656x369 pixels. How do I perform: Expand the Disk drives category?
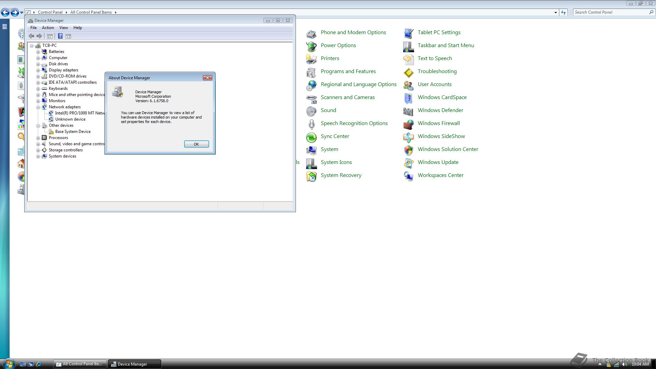tap(38, 64)
